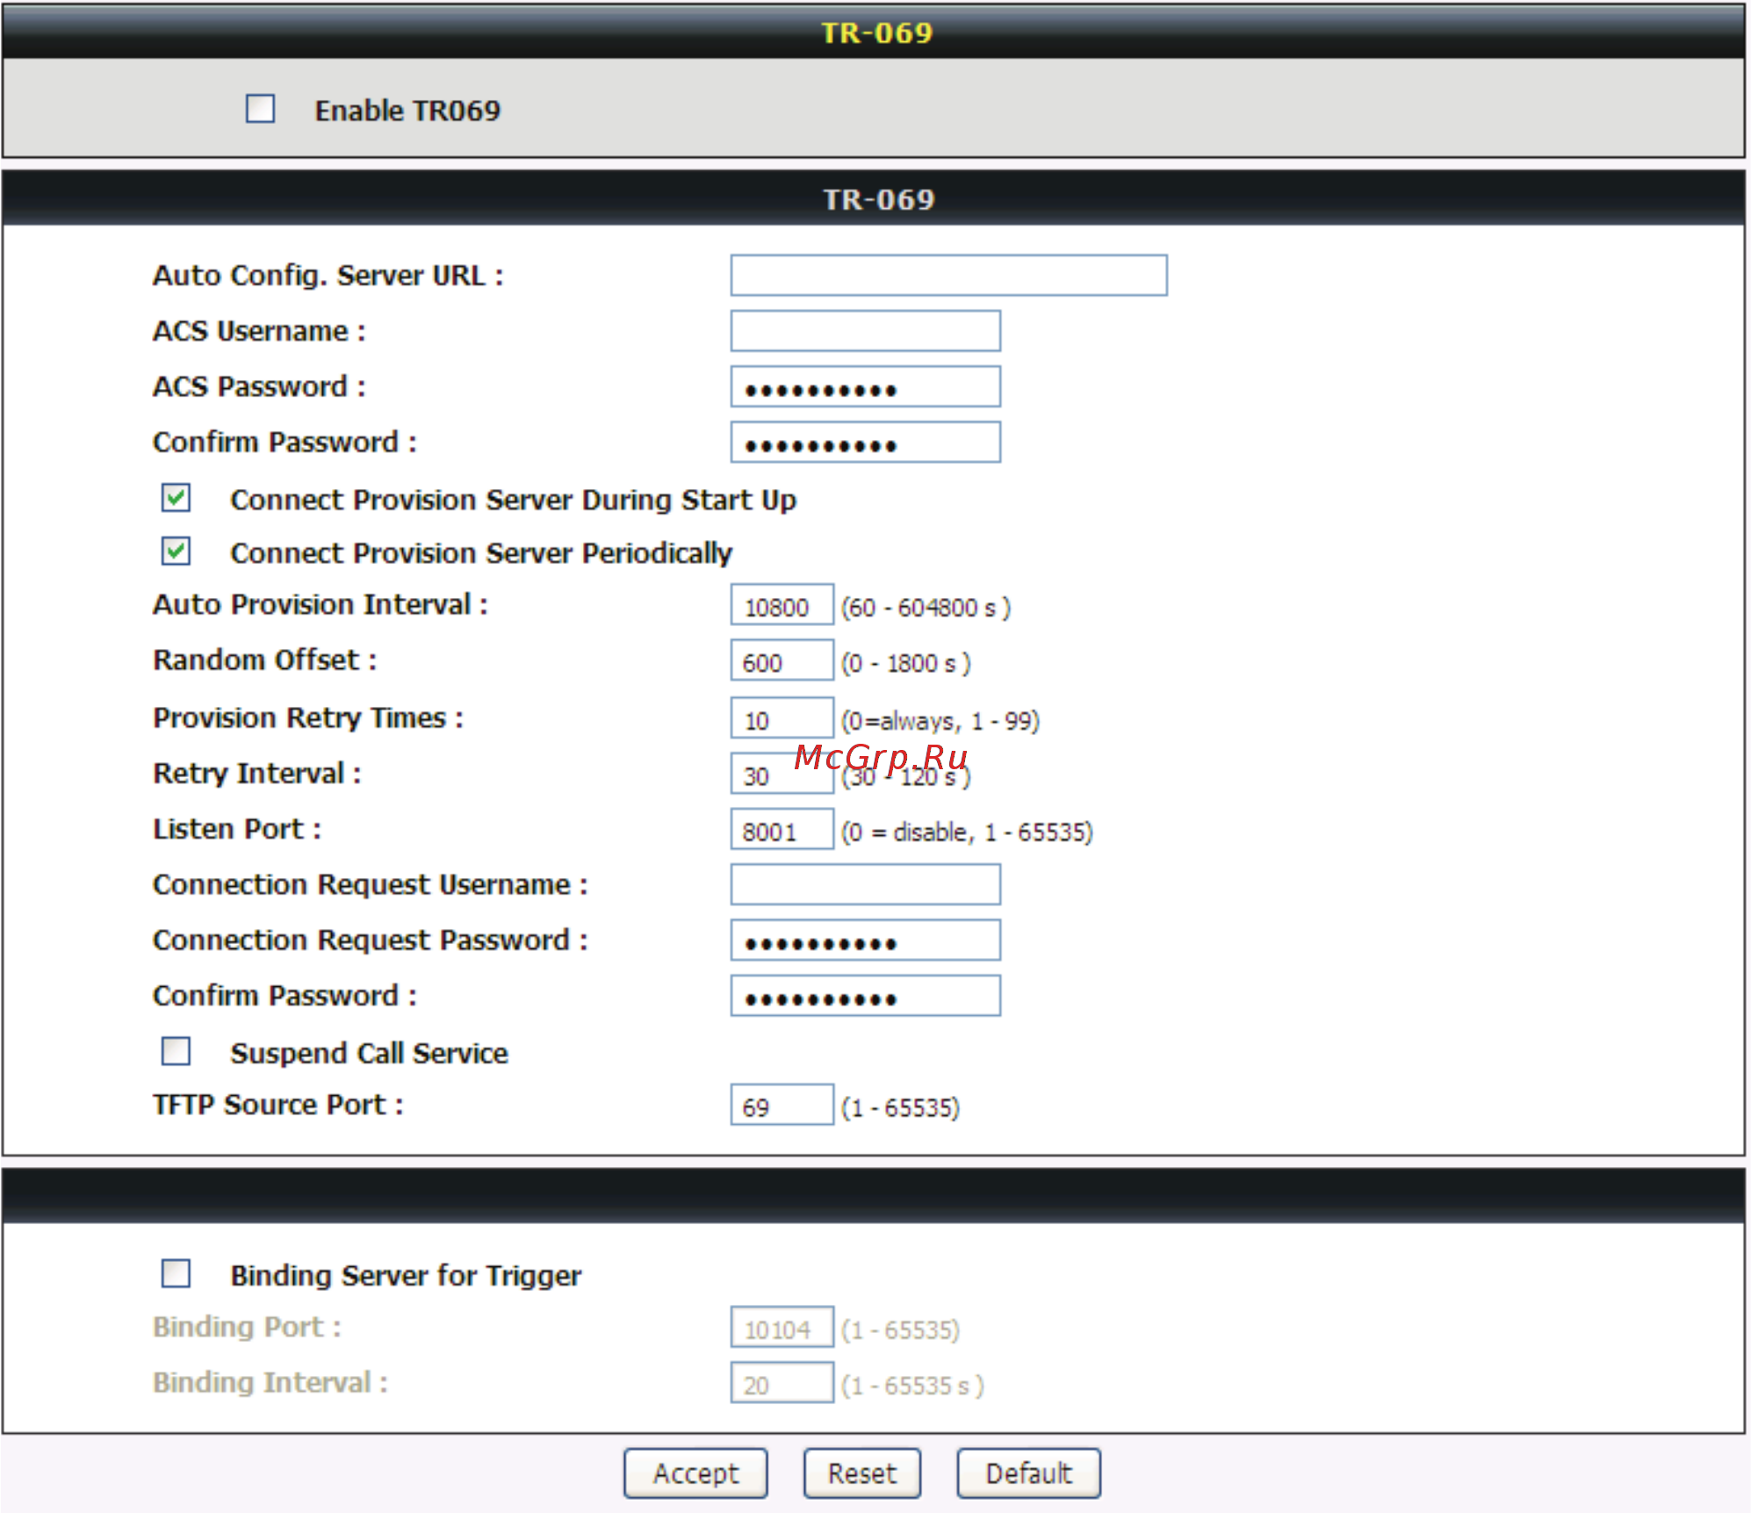
Task: Click the Accept button
Action: pos(695,1473)
